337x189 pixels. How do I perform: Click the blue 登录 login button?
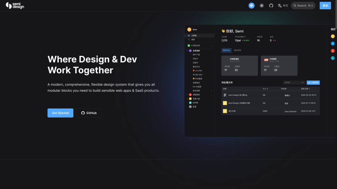point(325,6)
